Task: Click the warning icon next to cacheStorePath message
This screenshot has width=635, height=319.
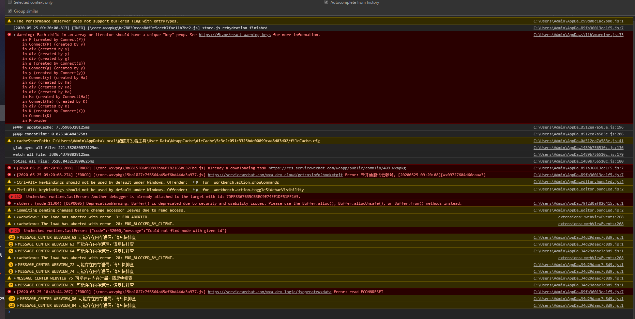Action: coord(9,141)
